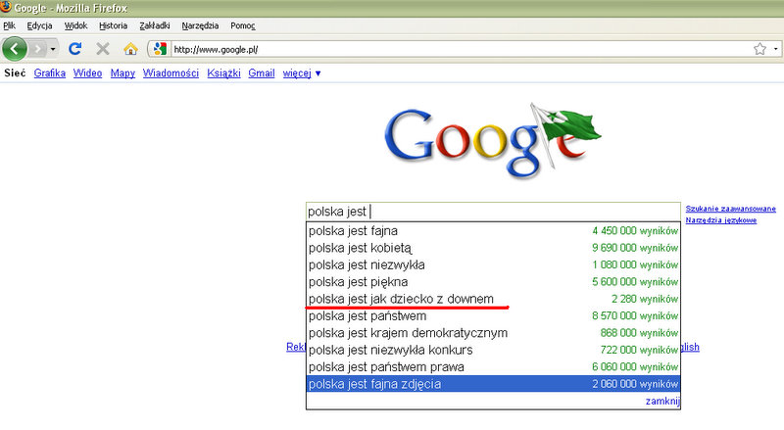Open the back/forward history dropdown arrow
Viewport: 784px width, 430px height.
53,49
